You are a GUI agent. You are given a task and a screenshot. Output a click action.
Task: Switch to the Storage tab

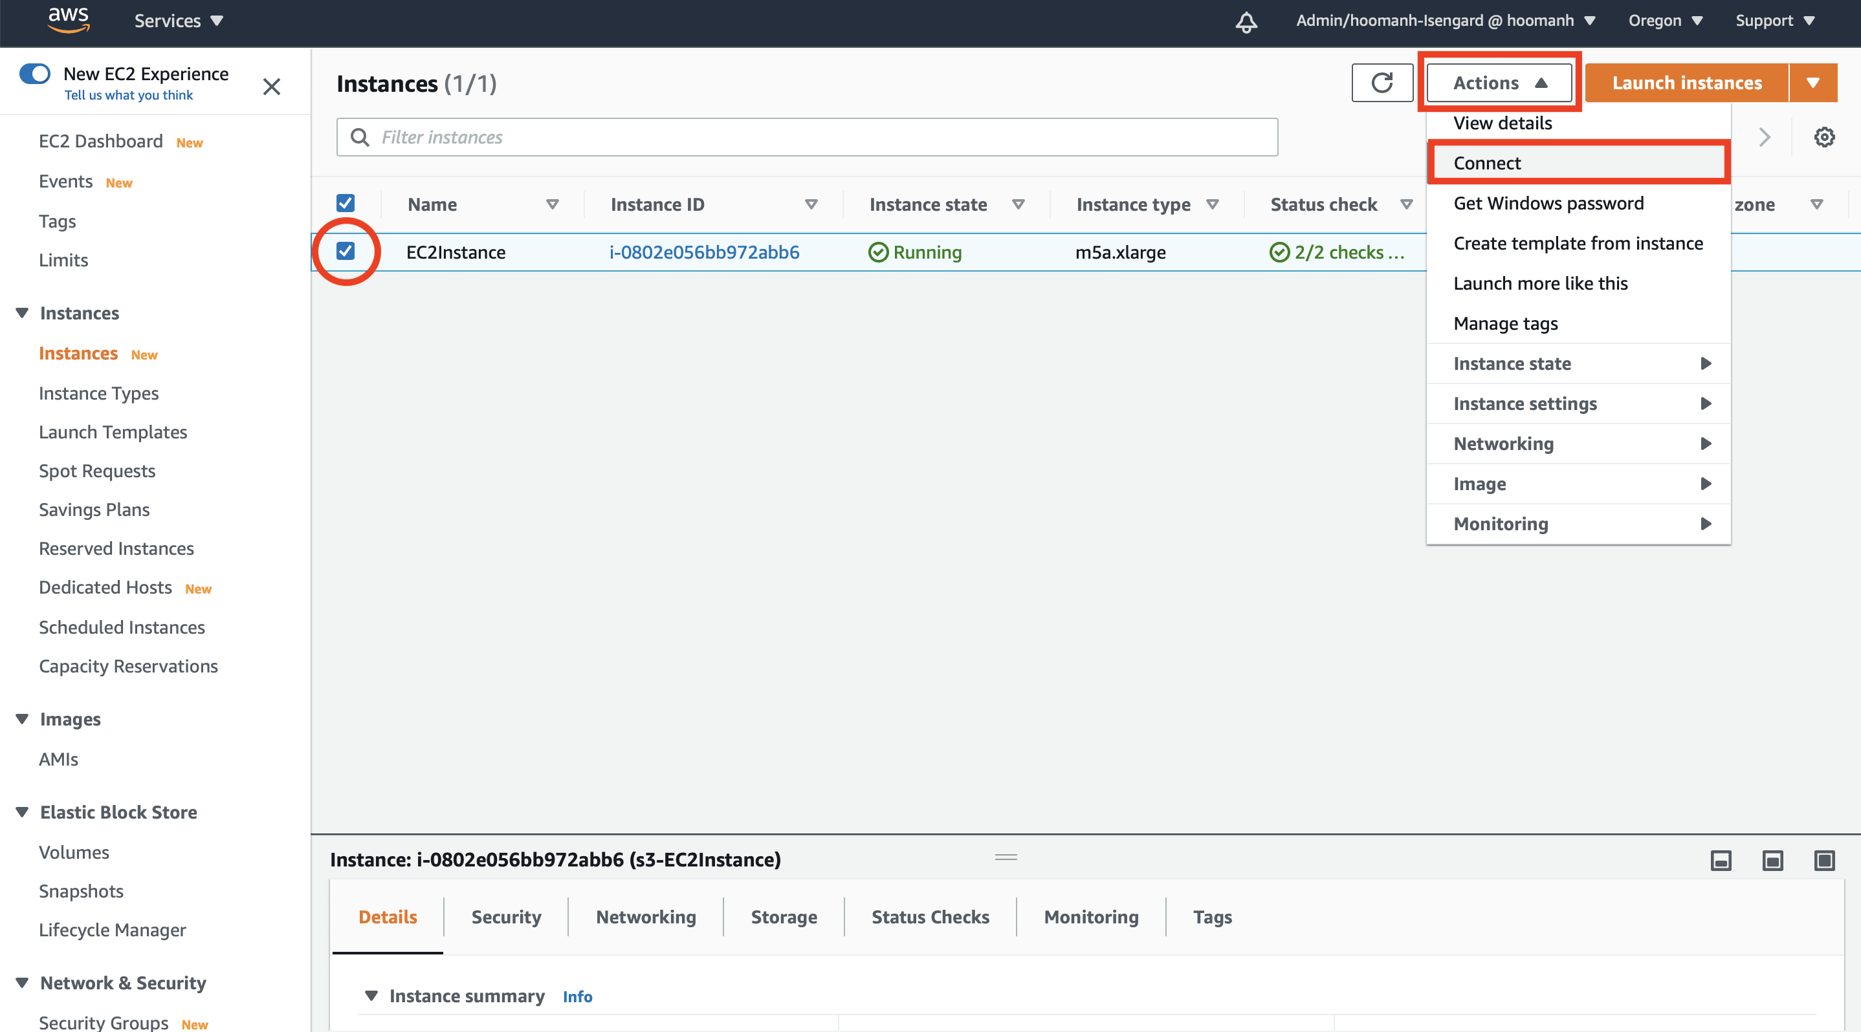coord(784,918)
